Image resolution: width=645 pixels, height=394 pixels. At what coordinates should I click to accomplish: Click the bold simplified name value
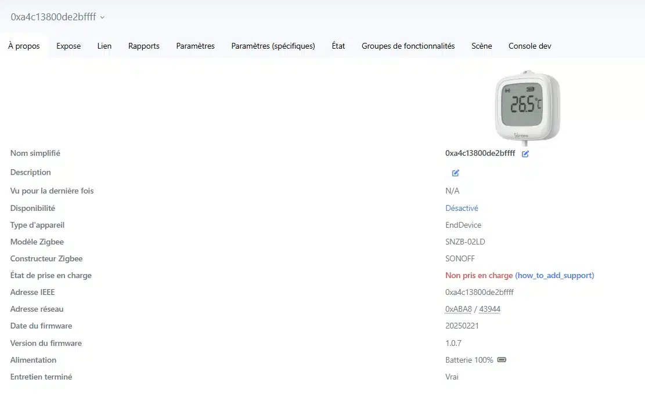pos(480,153)
